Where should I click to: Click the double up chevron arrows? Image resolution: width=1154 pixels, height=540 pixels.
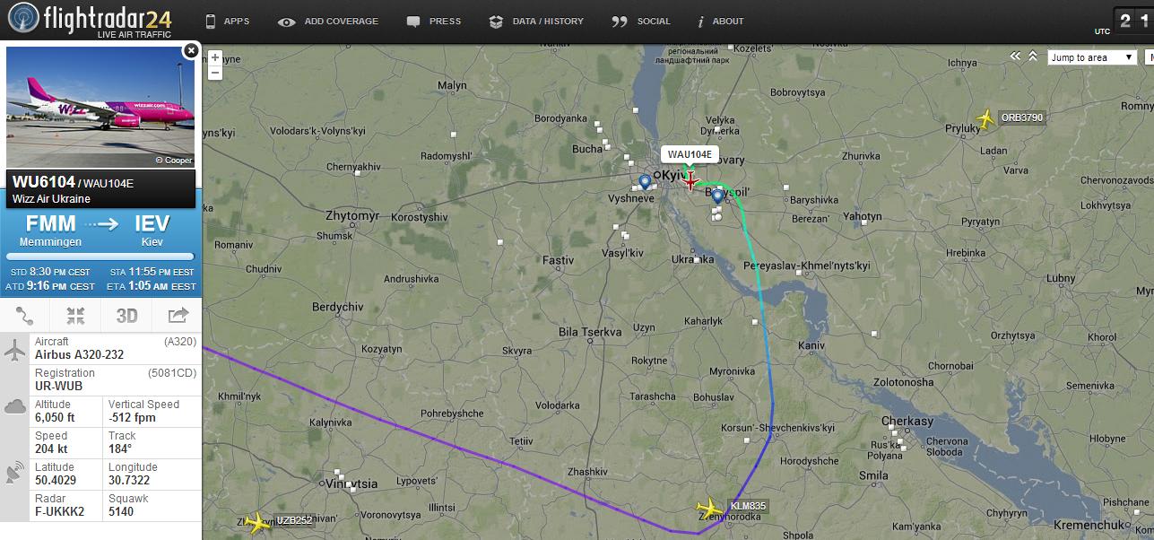(1033, 57)
